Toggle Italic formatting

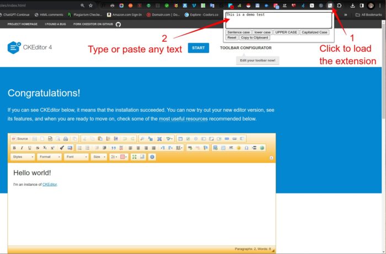[22, 148]
